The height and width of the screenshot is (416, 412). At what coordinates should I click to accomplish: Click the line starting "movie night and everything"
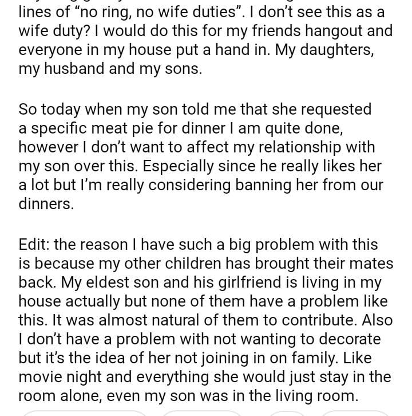point(204,378)
